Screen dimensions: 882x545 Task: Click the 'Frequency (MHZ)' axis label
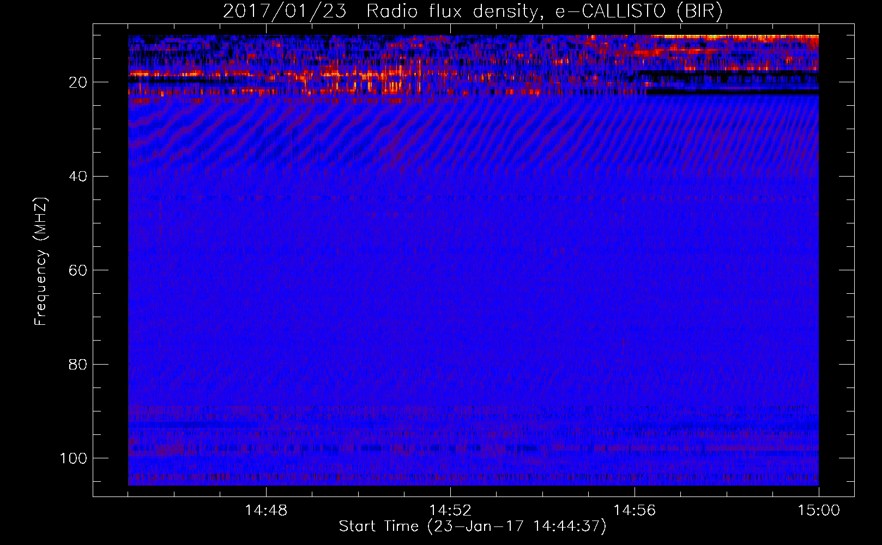(41, 262)
